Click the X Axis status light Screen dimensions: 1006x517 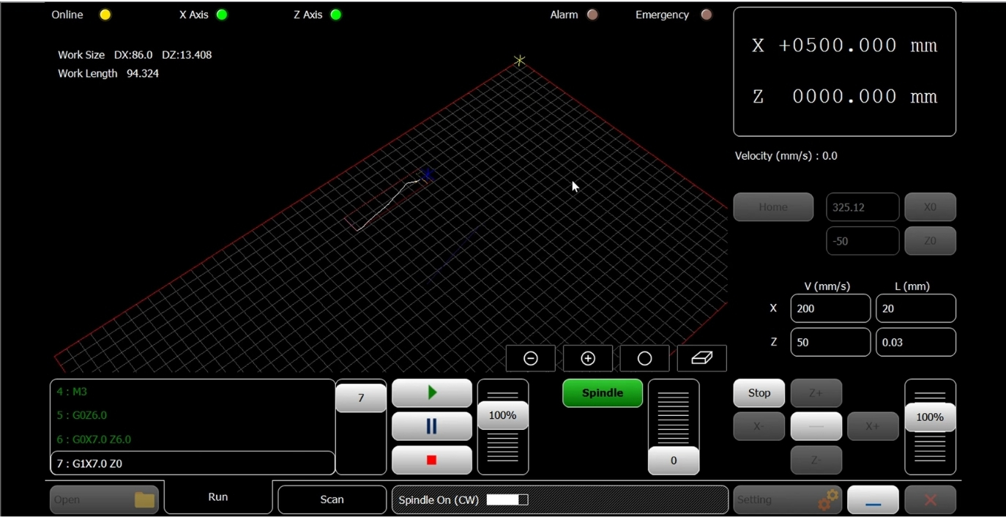tap(222, 15)
